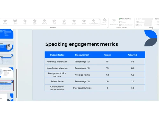Click the target value 4.2 cell
159x119 pixels.
pyautogui.click(x=107, y=75)
